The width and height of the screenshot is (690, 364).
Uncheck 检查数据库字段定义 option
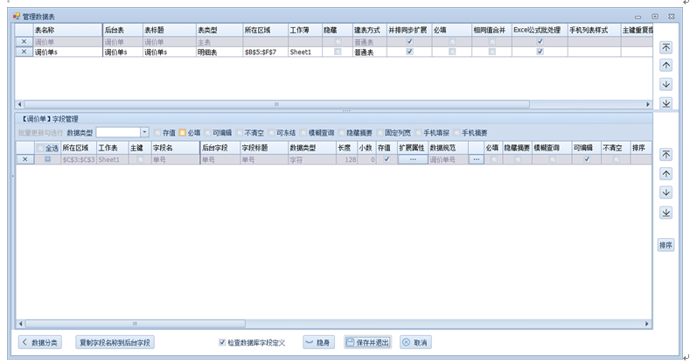[x=222, y=342]
